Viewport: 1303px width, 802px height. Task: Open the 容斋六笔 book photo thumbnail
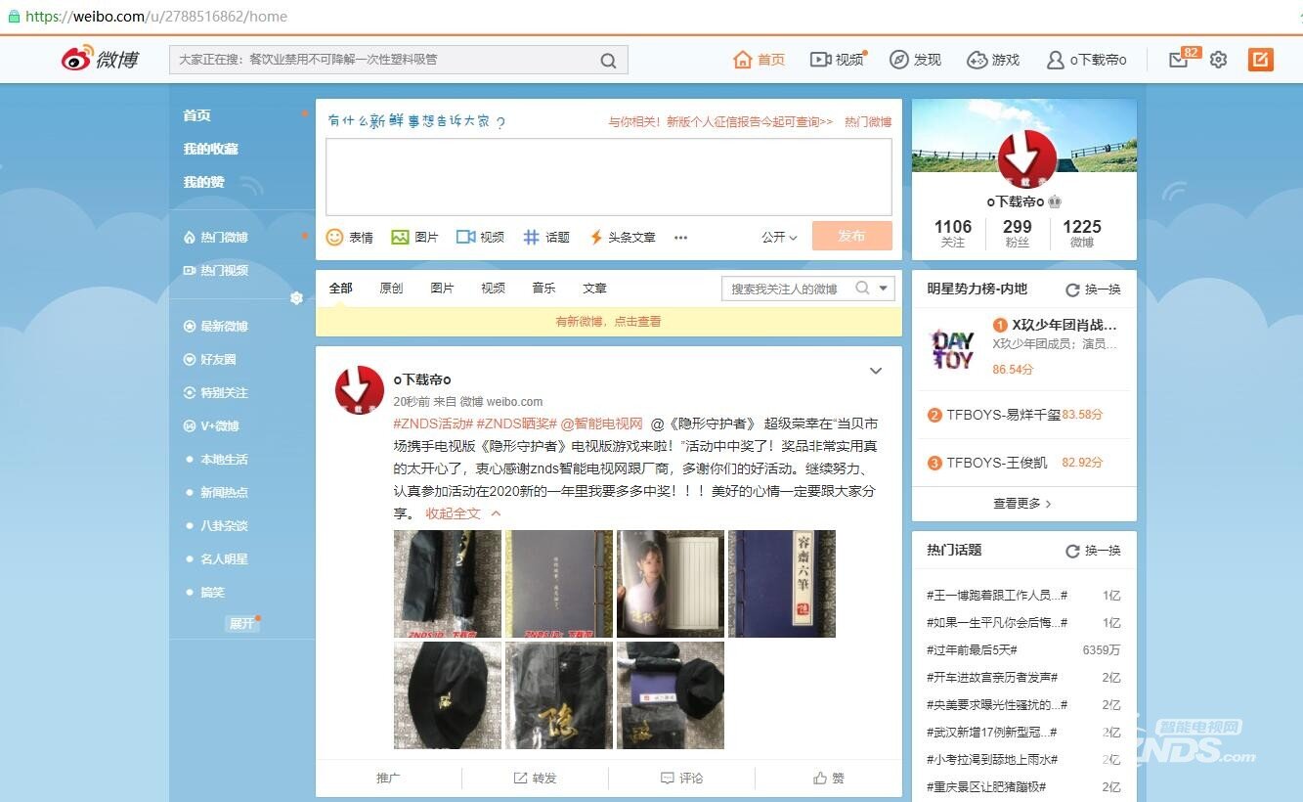click(782, 584)
